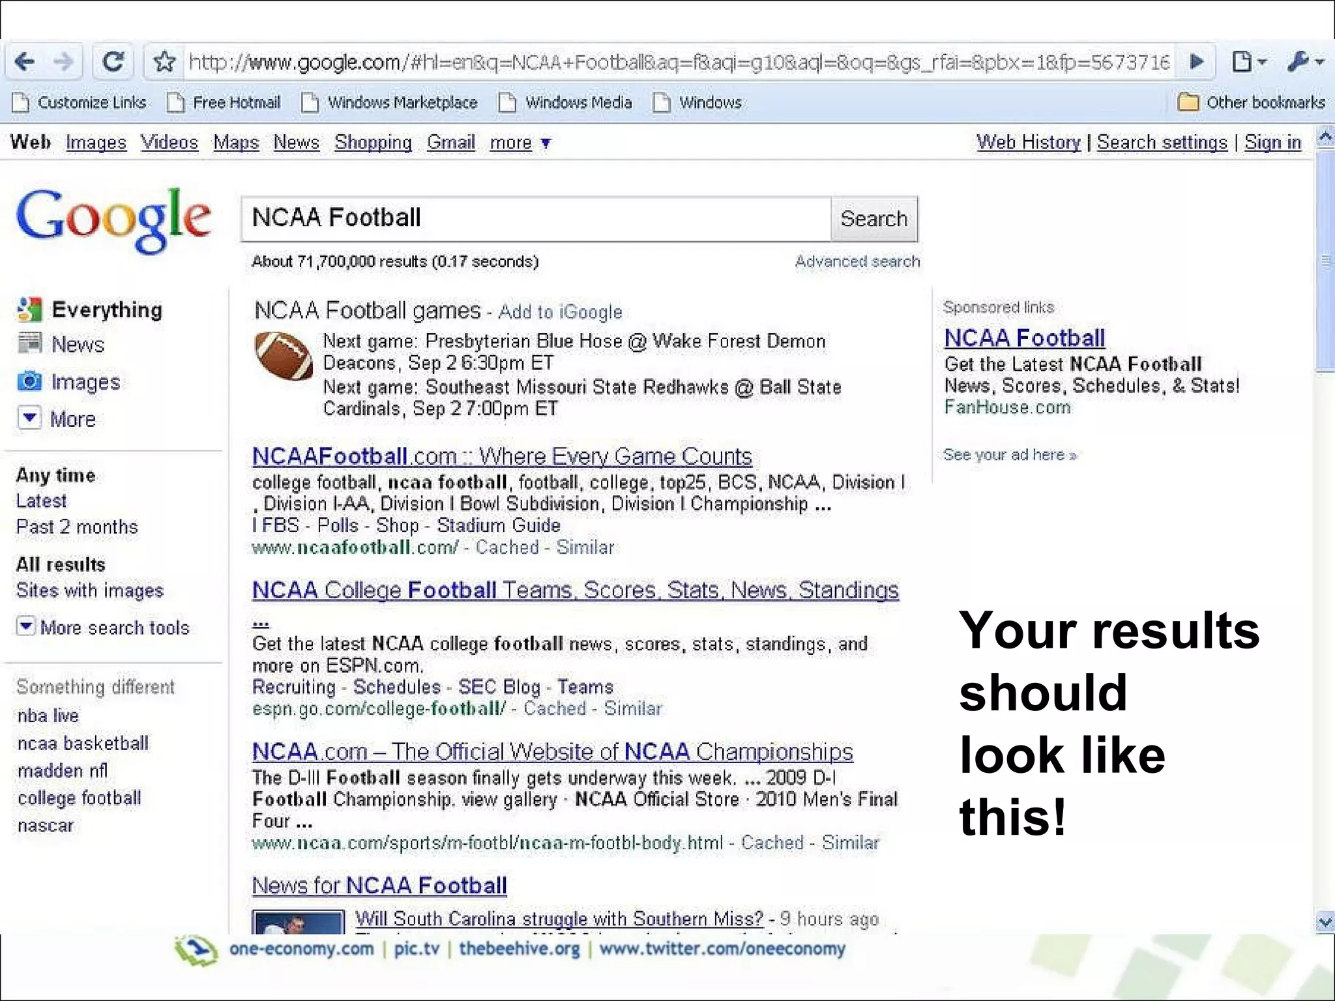Open the Recruiting sitelink under ESPN

point(293,687)
